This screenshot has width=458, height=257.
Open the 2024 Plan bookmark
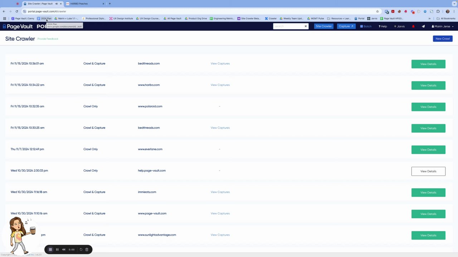(x=44, y=19)
